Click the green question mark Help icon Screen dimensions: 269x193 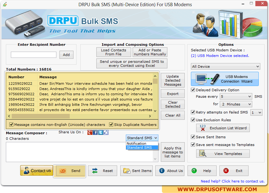[194, 170]
